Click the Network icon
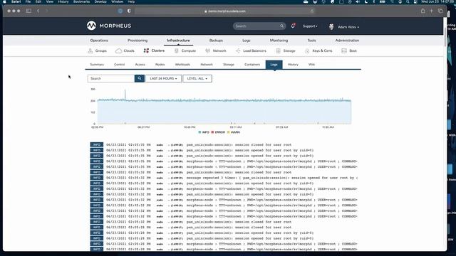456x256 pixels. click(x=207, y=50)
